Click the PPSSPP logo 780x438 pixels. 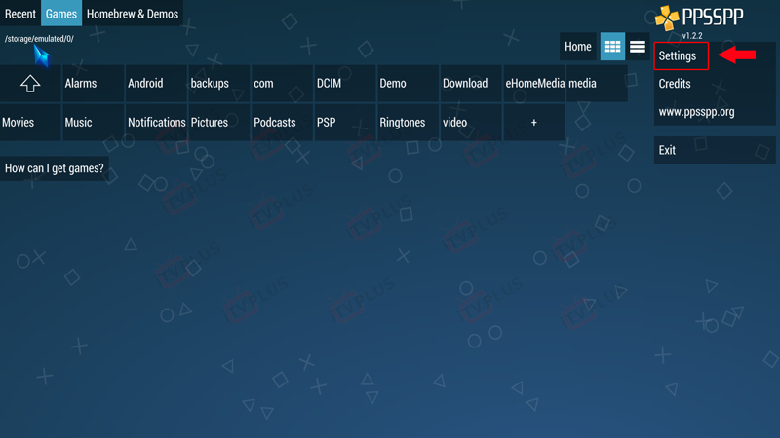pyautogui.click(x=699, y=18)
